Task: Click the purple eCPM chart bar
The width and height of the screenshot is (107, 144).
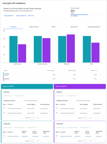Action: (x=95, y=53)
